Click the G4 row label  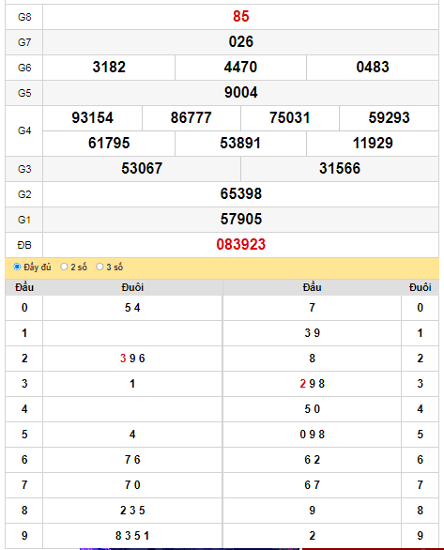tap(24, 130)
